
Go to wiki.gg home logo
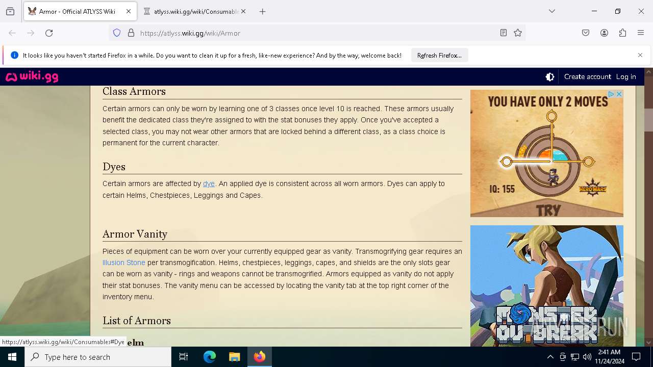click(x=32, y=77)
